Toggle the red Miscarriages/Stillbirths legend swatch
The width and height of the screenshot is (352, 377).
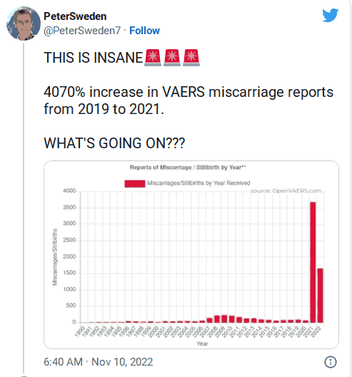coord(135,183)
